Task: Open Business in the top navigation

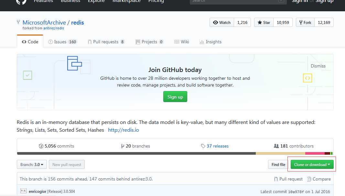Action: 70,1
